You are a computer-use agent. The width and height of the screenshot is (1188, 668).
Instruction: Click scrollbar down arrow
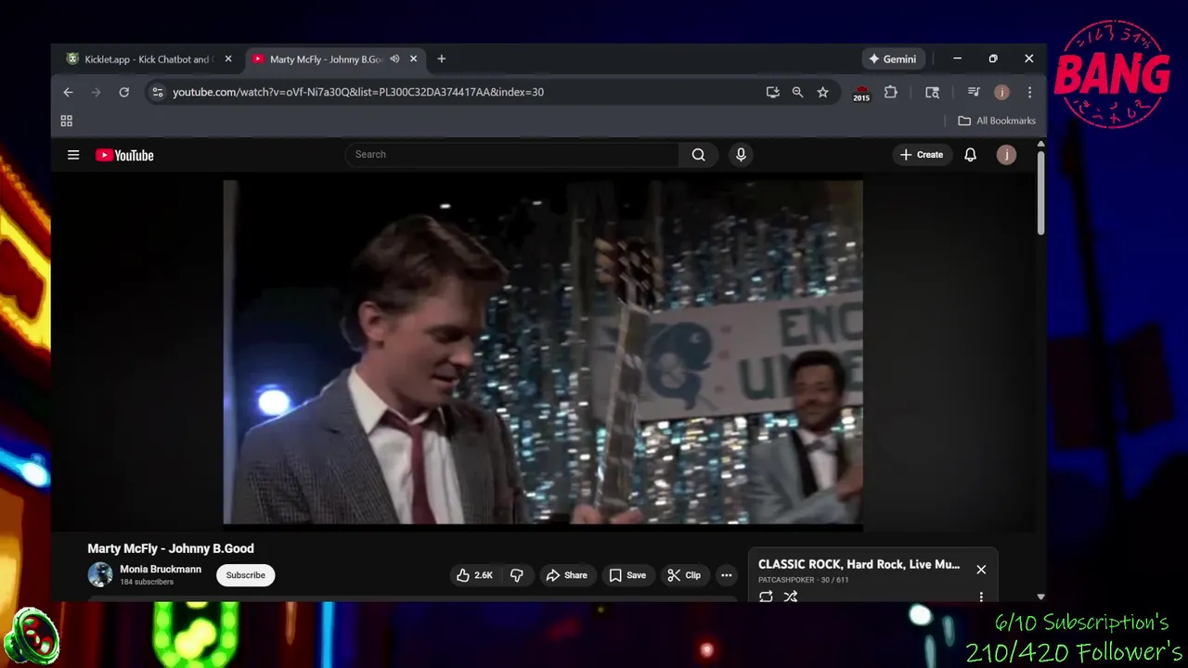coord(1040,597)
